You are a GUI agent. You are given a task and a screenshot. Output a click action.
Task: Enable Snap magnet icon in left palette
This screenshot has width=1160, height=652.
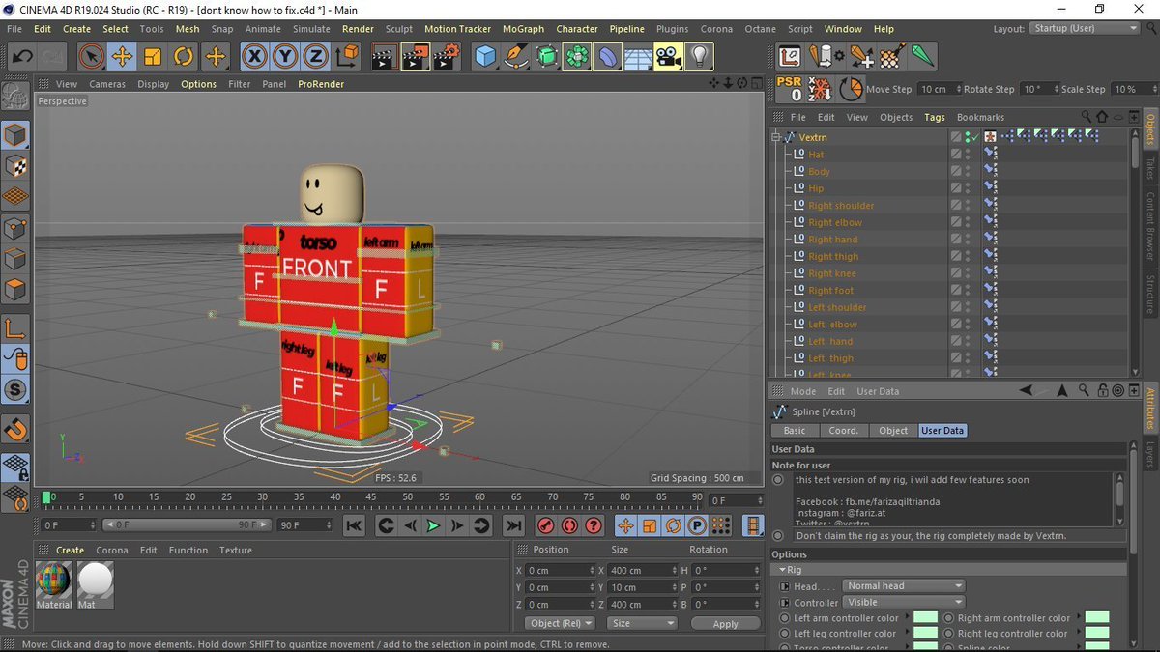click(x=15, y=429)
